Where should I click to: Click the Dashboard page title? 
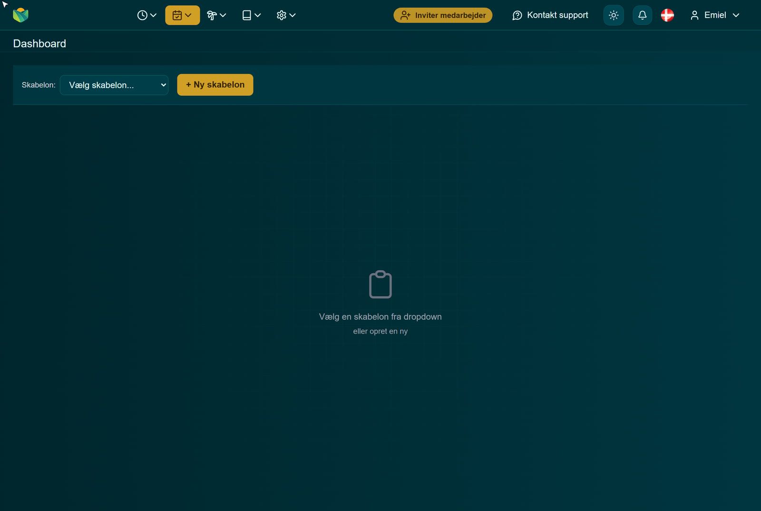(x=39, y=43)
